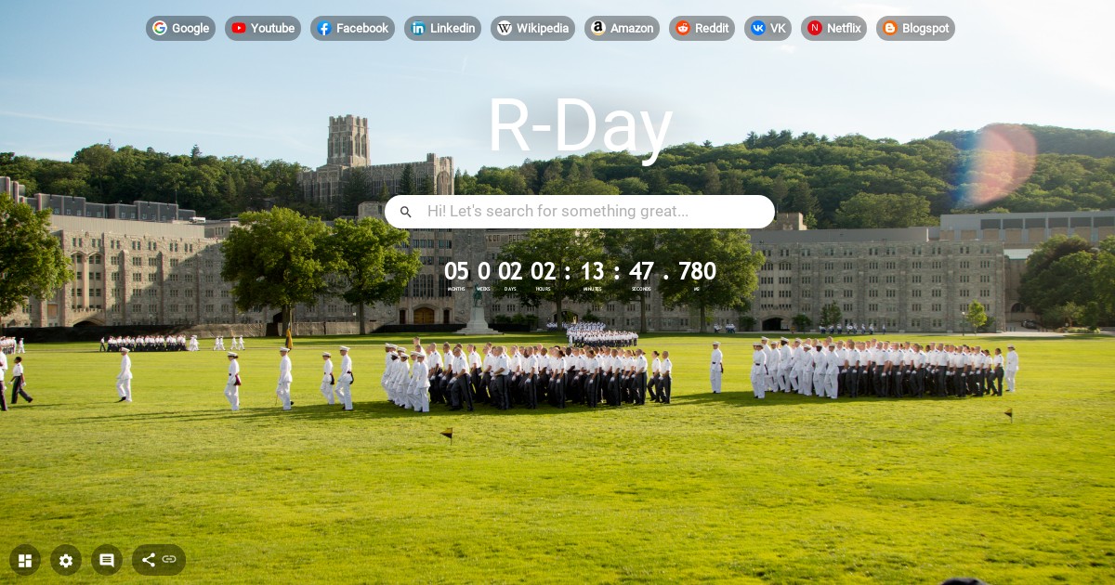Click the copy link icon
Screen dimensions: 1115x585
169,559
